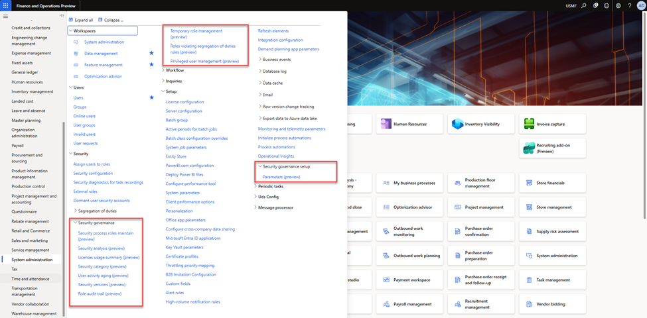
Task: Select General ledger in the module list
Action: [x=26, y=72]
